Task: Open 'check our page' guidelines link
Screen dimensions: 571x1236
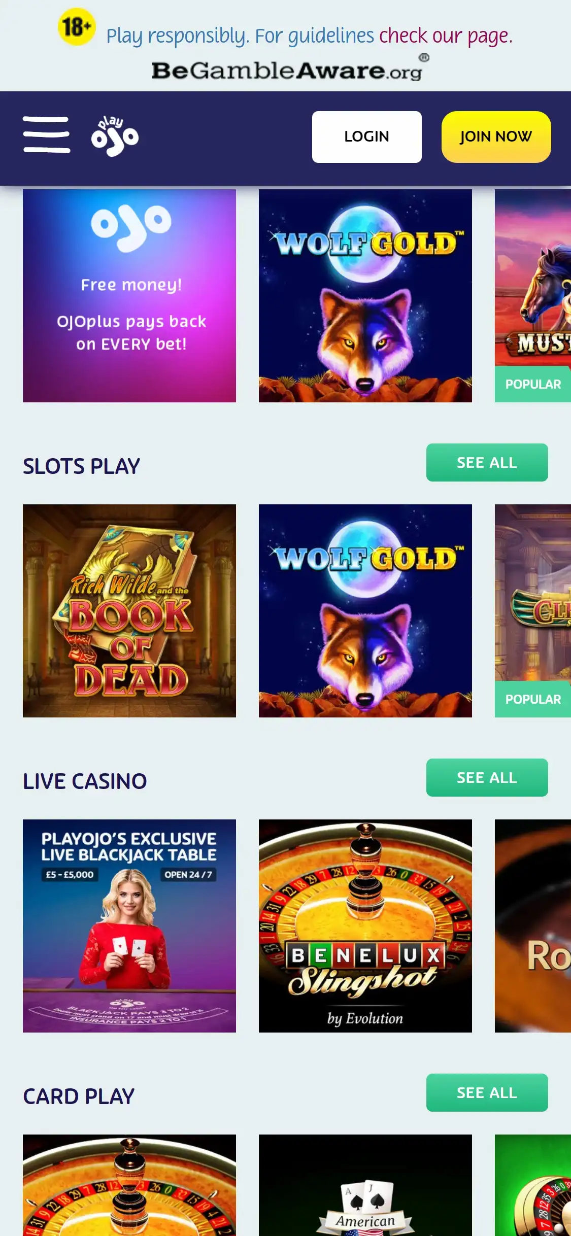Action: (x=446, y=36)
